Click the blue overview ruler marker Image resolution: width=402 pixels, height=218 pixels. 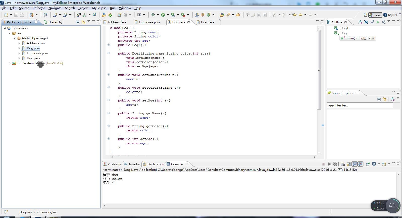click(x=323, y=125)
